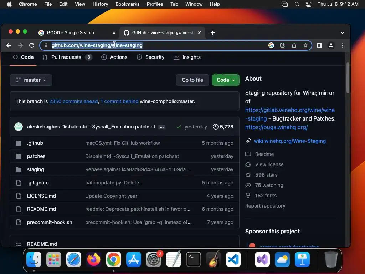Click the Report repository link
Image resolution: width=365 pixels, height=274 pixels.
click(265, 206)
